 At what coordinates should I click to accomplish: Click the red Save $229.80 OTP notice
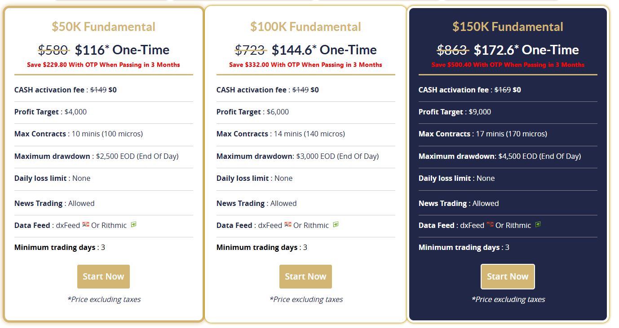coord(103,65)
